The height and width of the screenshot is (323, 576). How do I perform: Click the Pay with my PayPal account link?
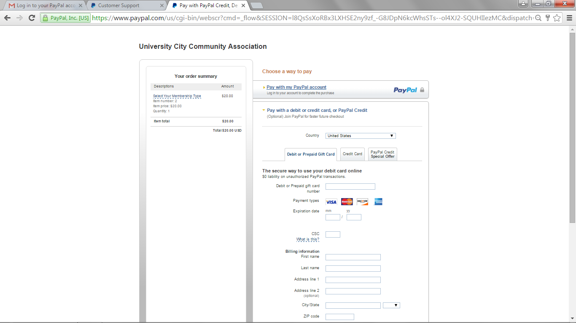point(296,87)
